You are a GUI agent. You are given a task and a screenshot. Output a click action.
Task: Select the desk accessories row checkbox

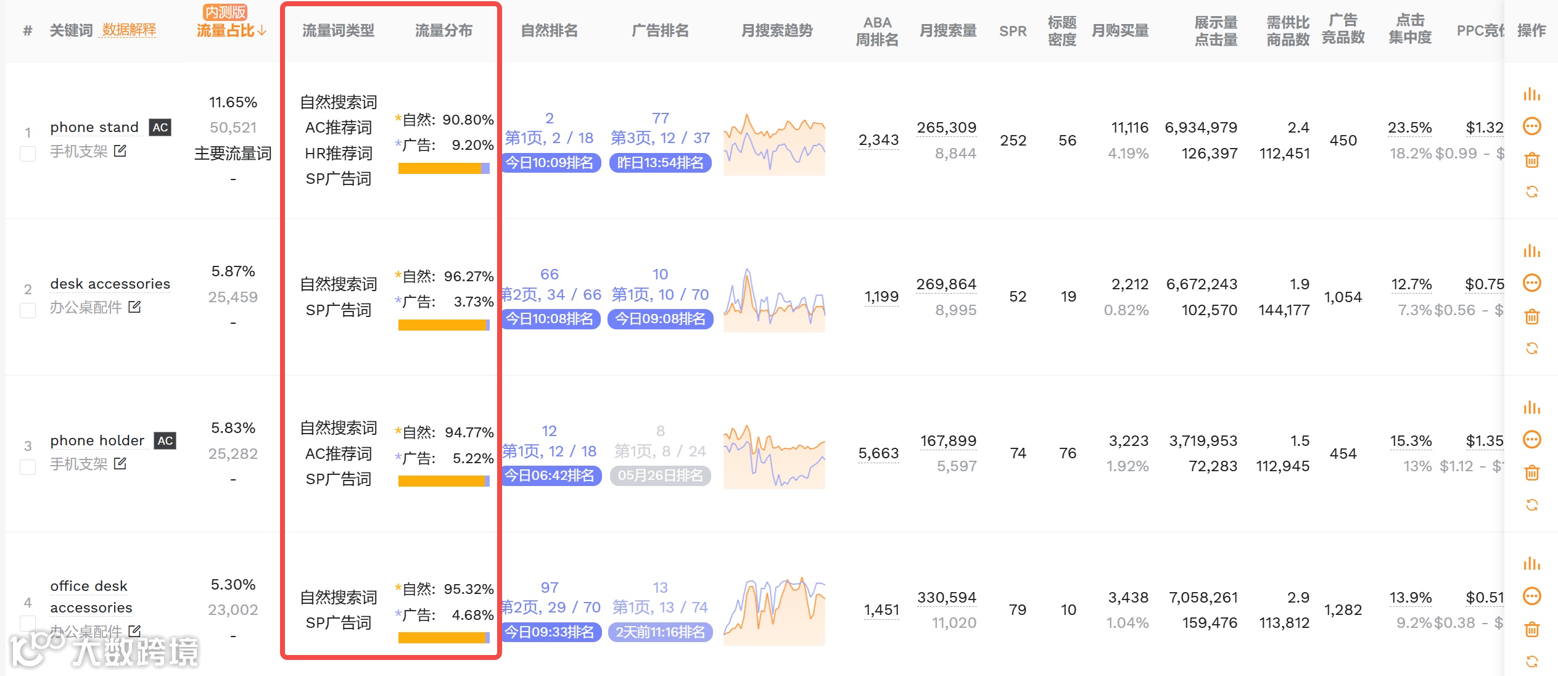click(28, 310)
